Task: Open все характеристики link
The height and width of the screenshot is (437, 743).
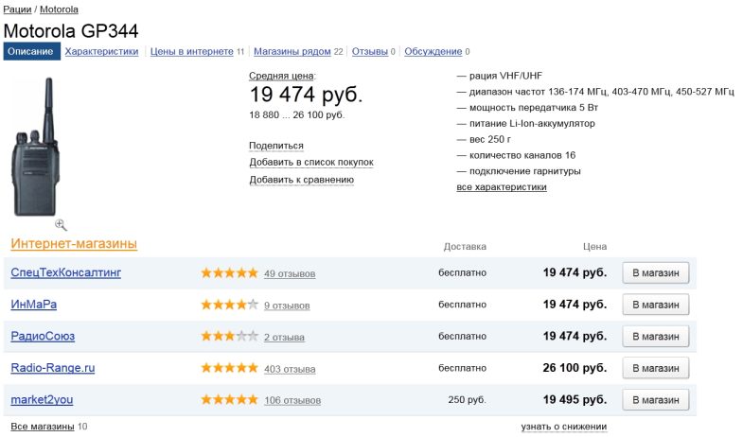Action: coord(502,187)
